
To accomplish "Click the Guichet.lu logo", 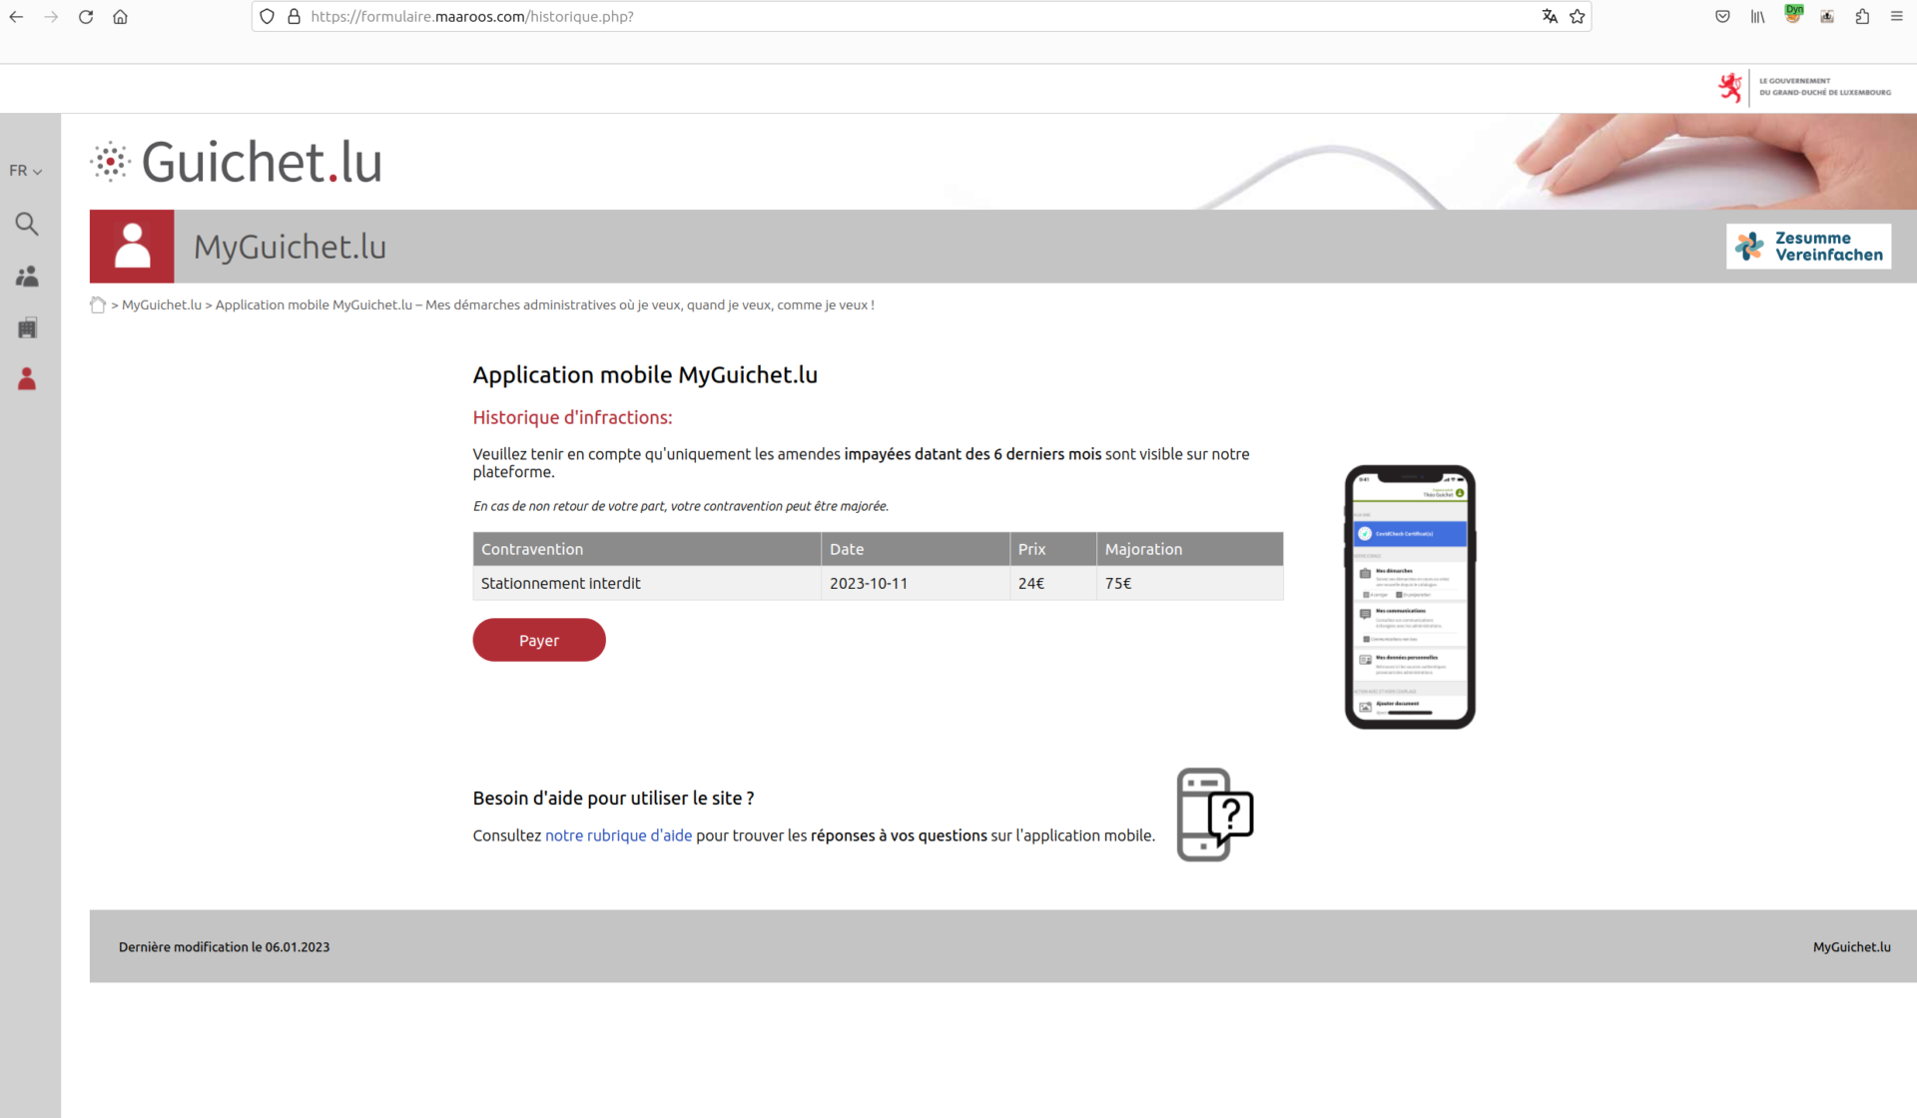I will (237, 162).
